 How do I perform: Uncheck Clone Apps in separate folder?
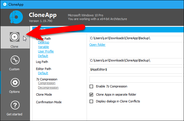point(91,94)
